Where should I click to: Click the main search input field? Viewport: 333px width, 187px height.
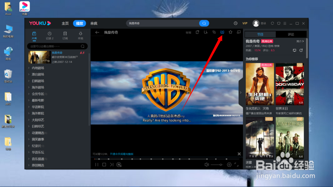(x=164, y=23)
